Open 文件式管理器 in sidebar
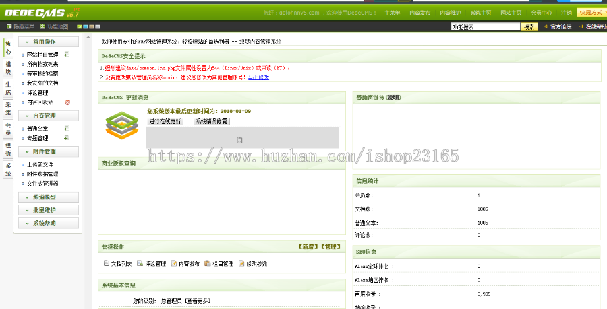 tap(42, 184)
